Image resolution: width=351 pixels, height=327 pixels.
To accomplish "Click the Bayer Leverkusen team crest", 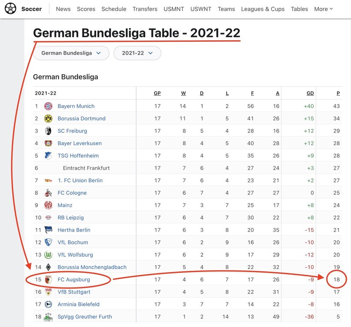I will 48,143.
